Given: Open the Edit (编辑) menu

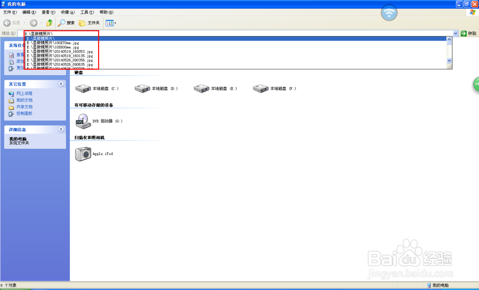Looking at the screenshot, I should click(x=29, y=12).
